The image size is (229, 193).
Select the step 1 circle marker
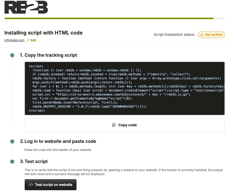[x=12, y=55]
